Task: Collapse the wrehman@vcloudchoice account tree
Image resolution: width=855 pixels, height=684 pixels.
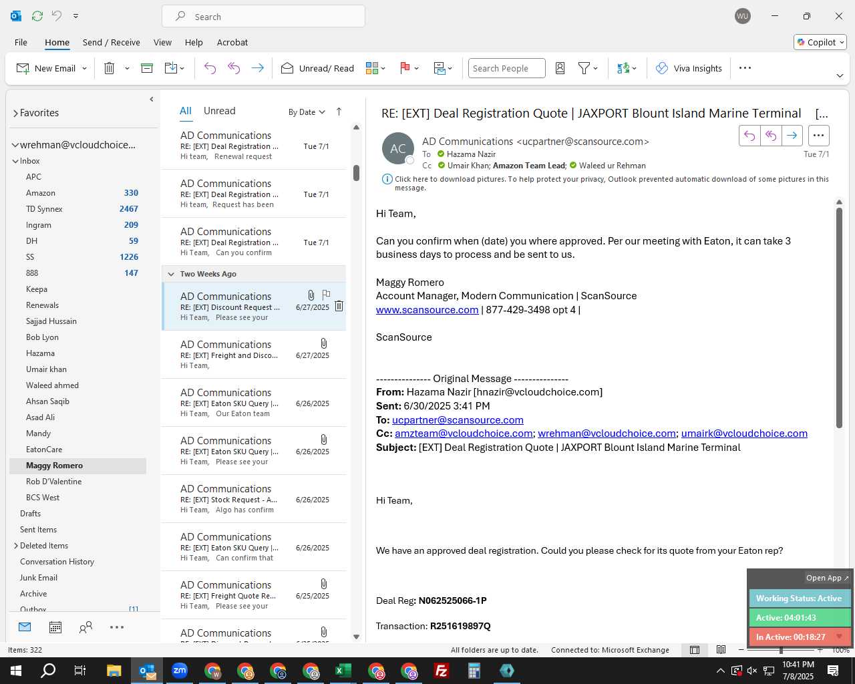Action: pos(15,145)
